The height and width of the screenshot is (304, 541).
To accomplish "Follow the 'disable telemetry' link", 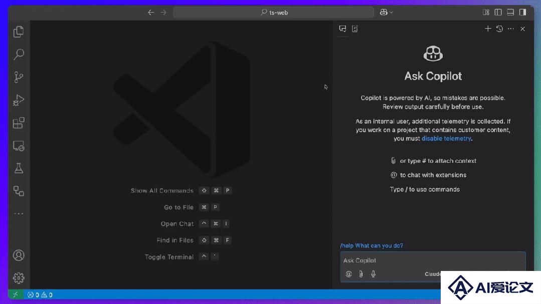I will tap(446, 139).
